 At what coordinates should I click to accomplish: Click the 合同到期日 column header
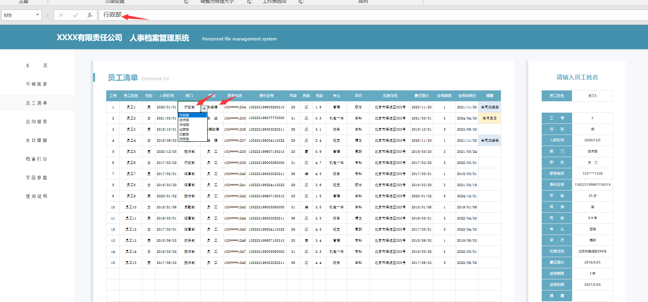467,96
